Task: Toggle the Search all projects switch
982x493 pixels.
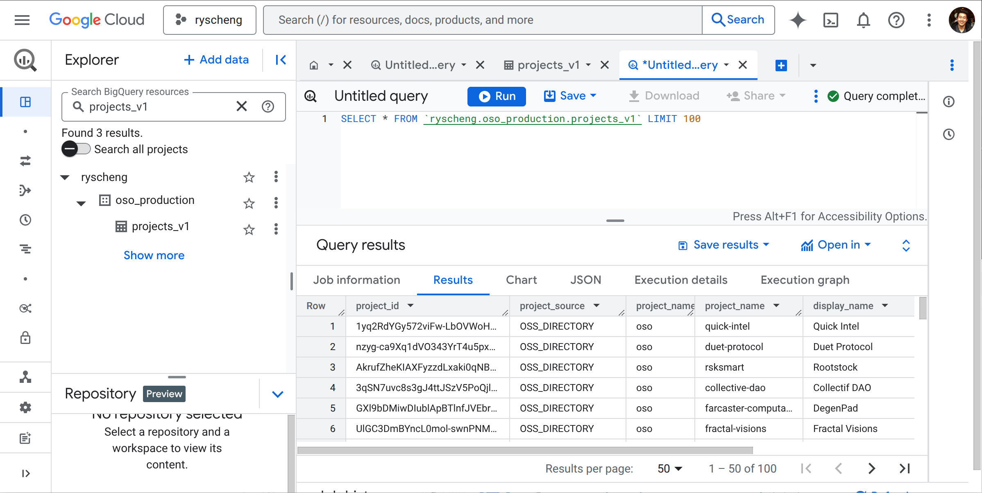Action: pos(76,149)
